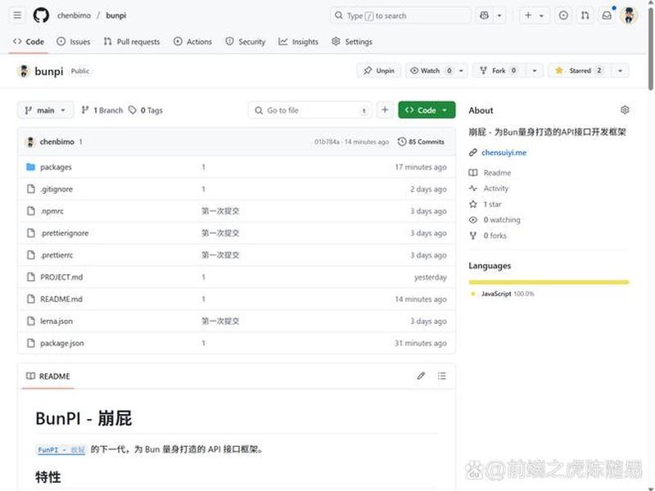Select the README tab header

coord(48,376)
